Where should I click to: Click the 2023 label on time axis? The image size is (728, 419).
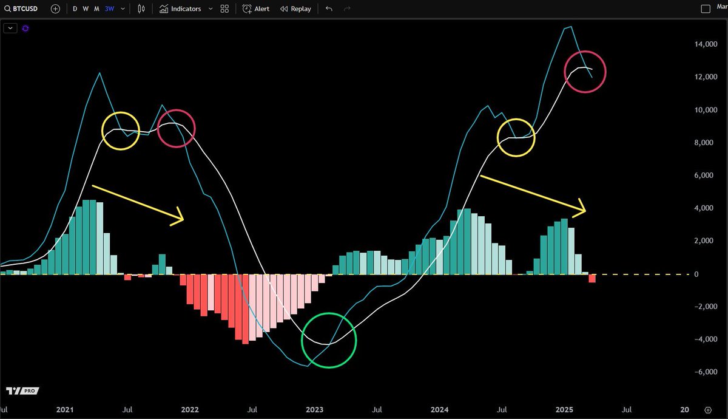(x=315, y=410)
